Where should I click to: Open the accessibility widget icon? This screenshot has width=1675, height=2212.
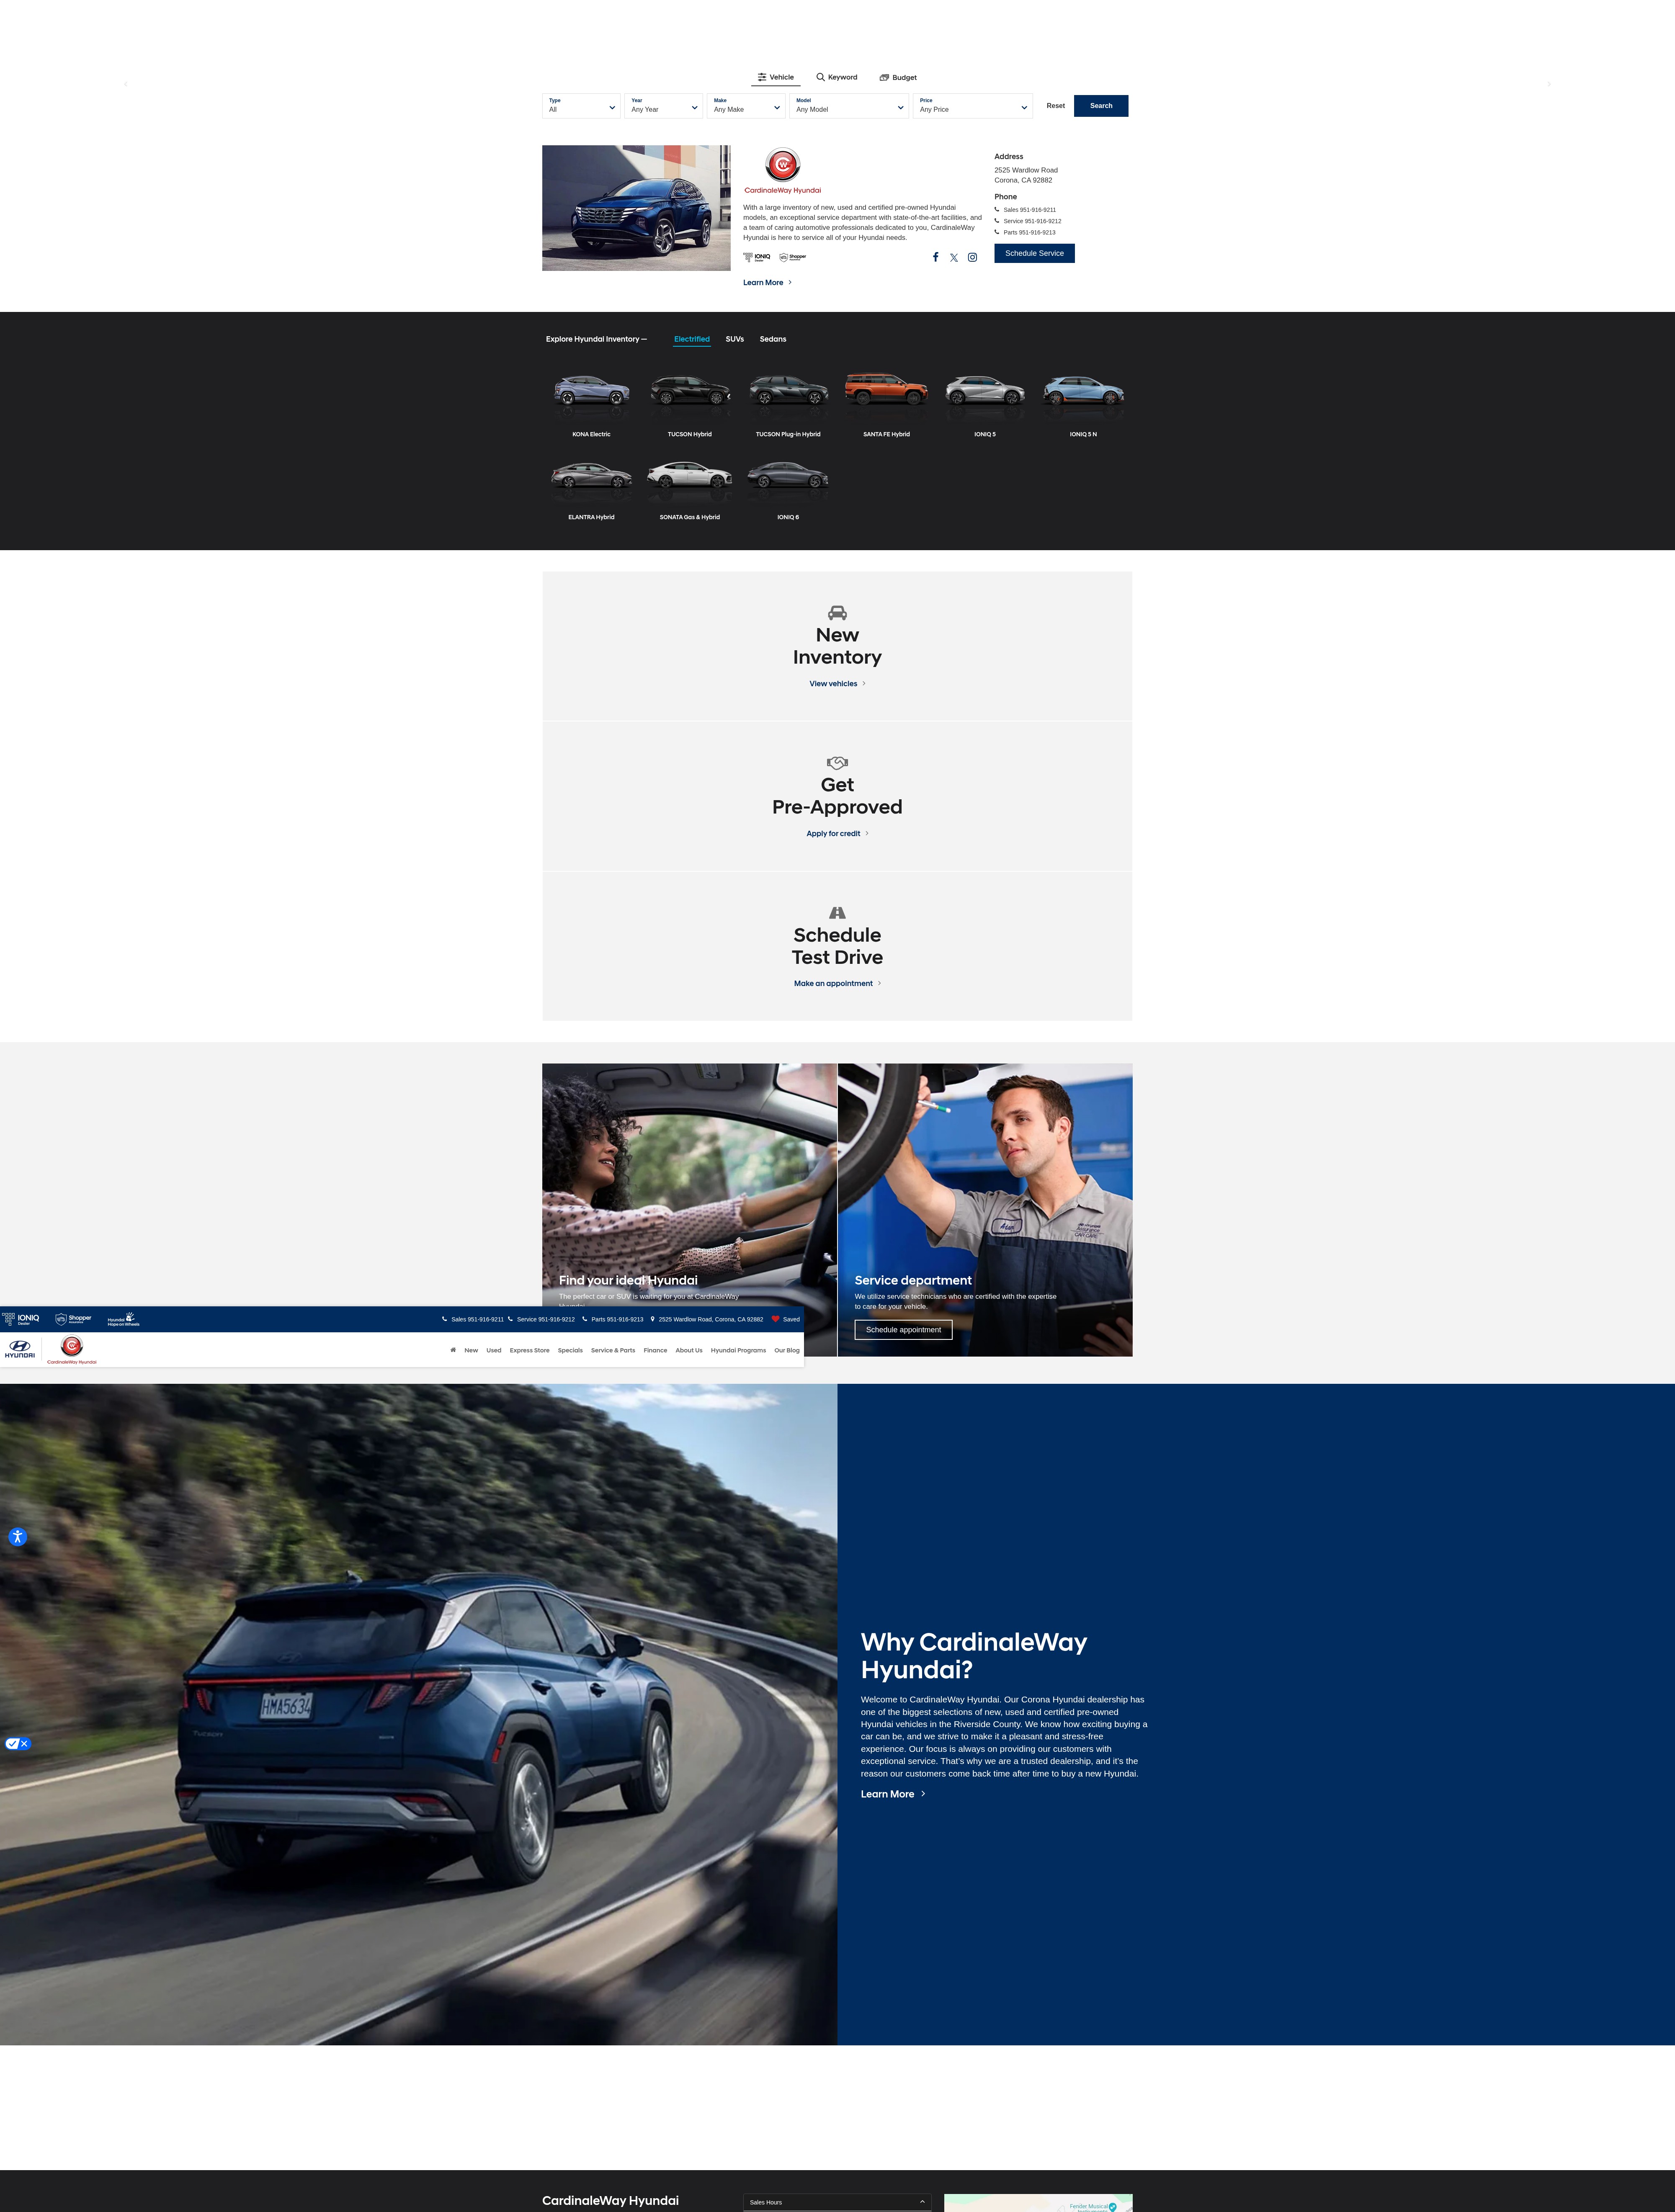click(x=17, y=1537)
